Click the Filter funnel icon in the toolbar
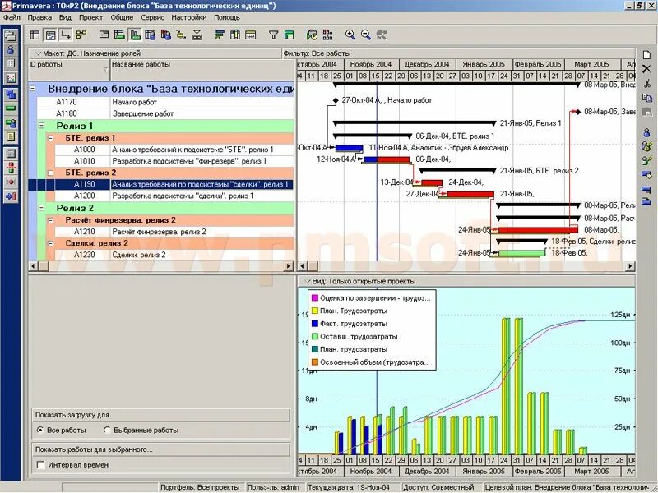Screen dimensions: 658x493 point(274,35)
